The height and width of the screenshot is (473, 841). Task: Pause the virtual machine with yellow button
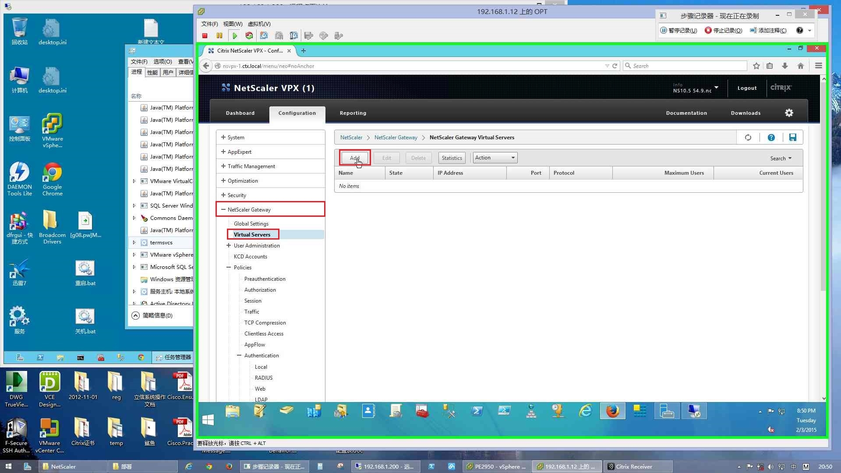coord(219,36)
